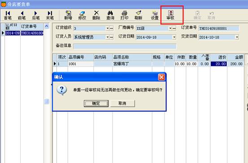Go to next record 后笔
Image resolution: width=248 pixels, height=163 pixels.
pos(36,15)
